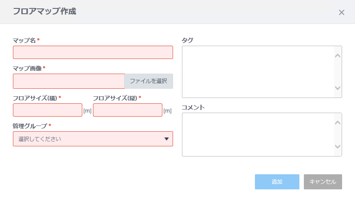Image resolution: width=355 pixels, height=200 pixels.
Task: Close the フロアマップ作成 dialog
Action: [x=341, y=12]
